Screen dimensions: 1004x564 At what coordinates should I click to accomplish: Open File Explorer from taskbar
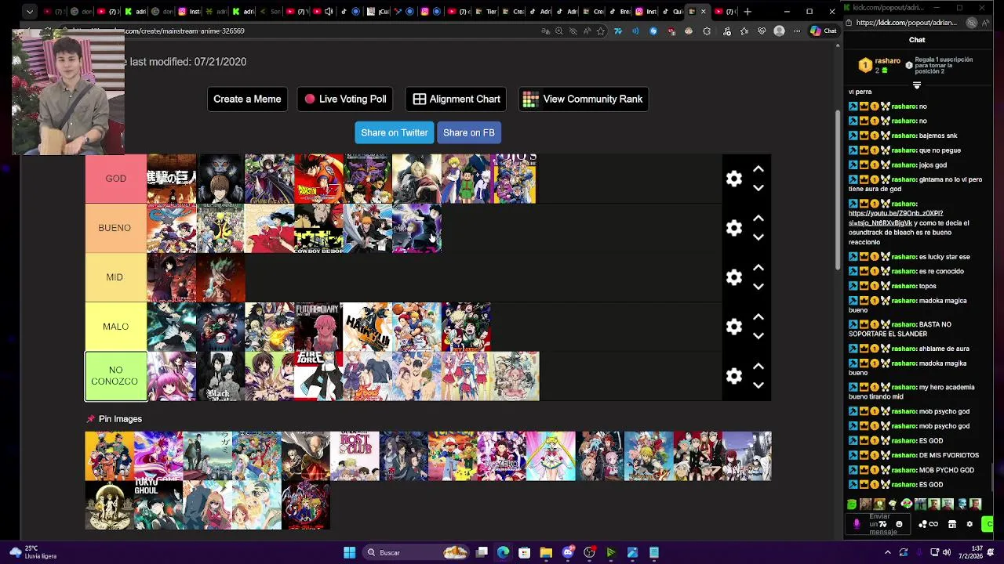(546, 553)
